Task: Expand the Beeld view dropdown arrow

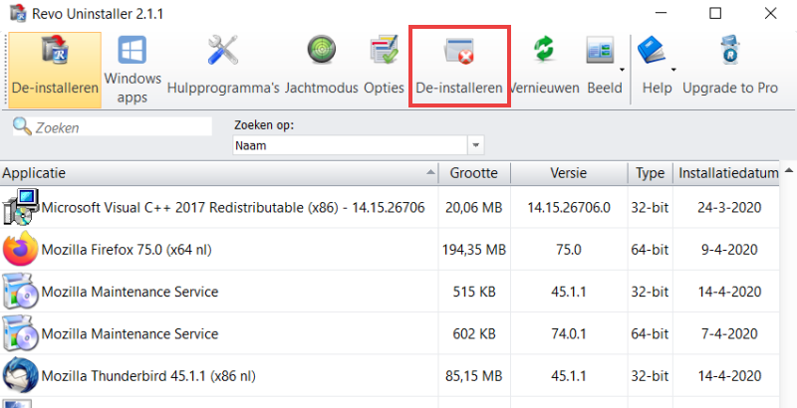Action: pos(623,70)
